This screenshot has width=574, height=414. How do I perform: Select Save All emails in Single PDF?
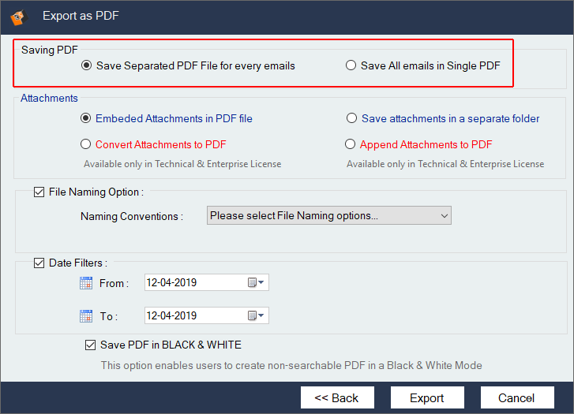coord(351,66)
